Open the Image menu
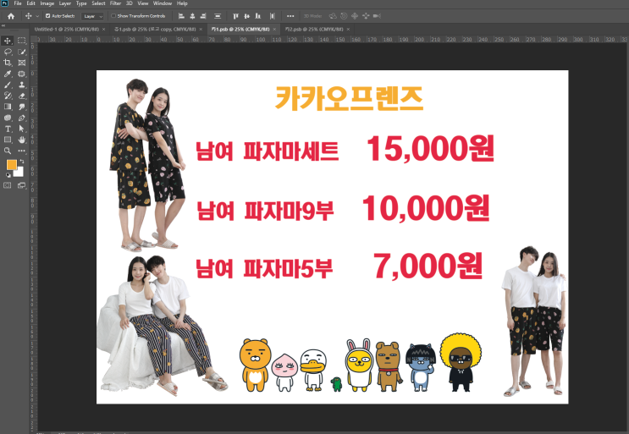629x434 pixels. pyautogui.click(x=47, y=3)
